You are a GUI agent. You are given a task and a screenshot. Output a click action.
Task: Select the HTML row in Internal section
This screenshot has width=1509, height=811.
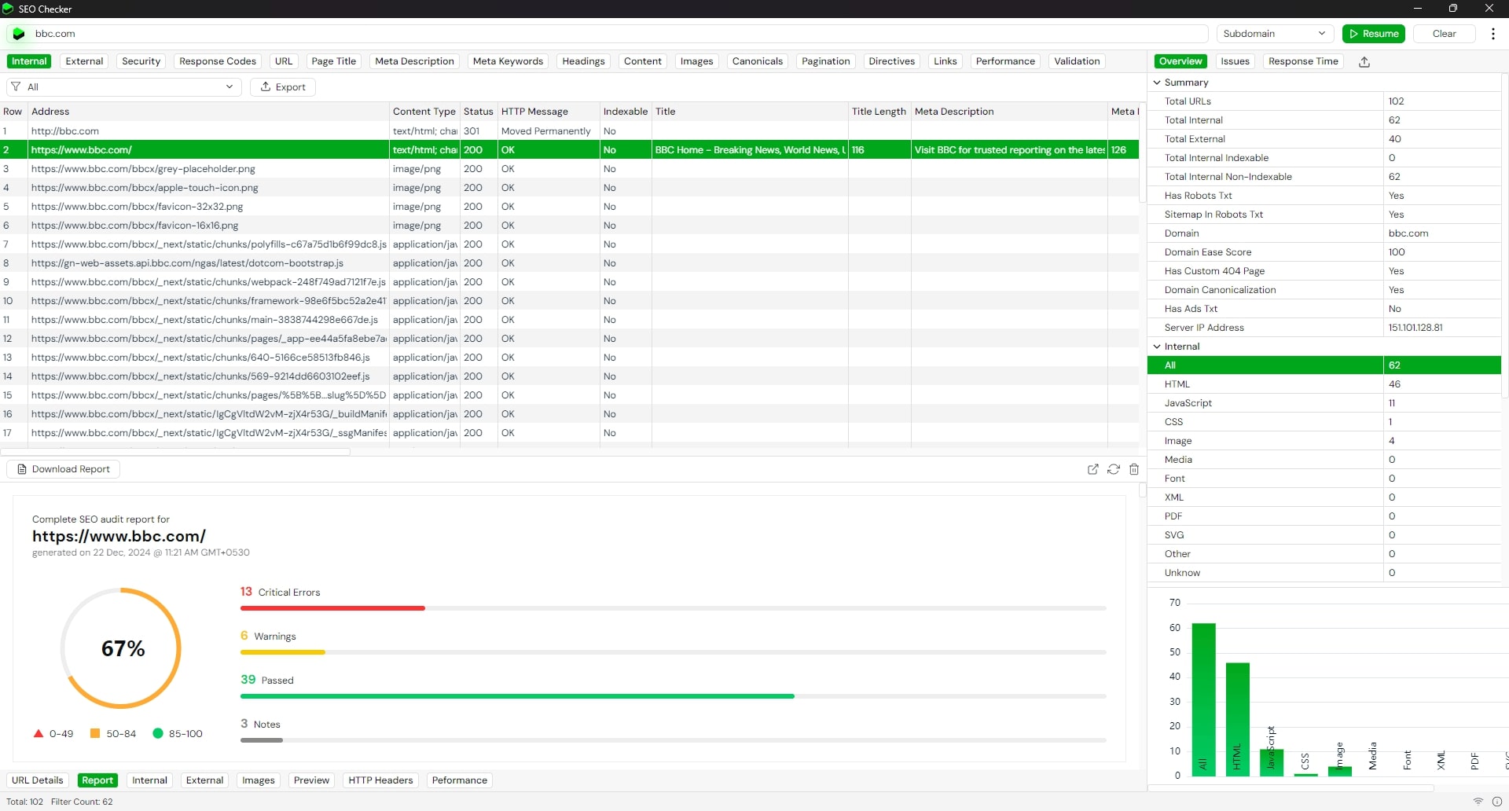pos(1324,384)
